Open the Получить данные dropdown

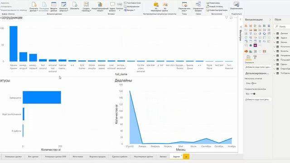(34, 10)
